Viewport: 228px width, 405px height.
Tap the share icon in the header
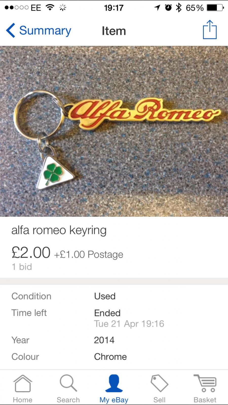coord(210,30)
